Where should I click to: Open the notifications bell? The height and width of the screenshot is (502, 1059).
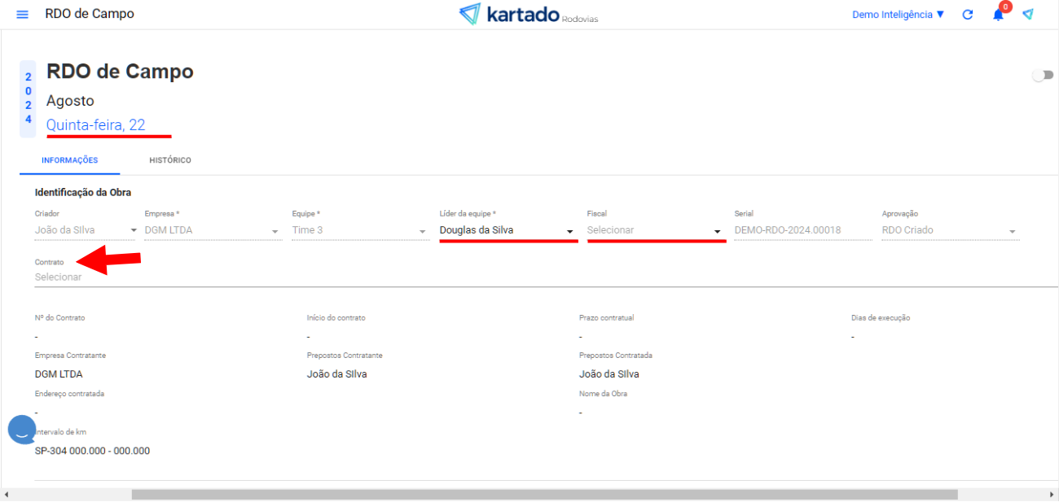998,15
